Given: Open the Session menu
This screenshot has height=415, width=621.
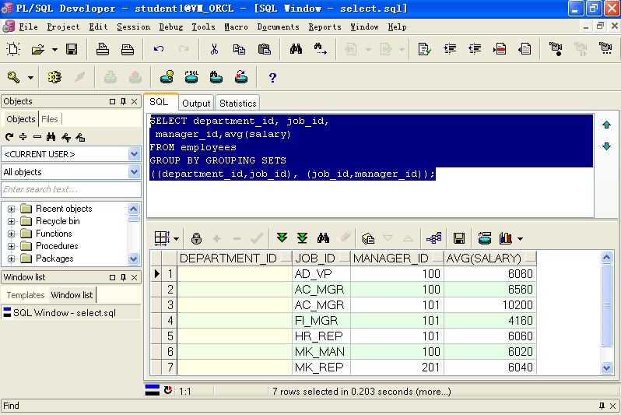Looking at the screenshot, I should [x=133, y=26].
